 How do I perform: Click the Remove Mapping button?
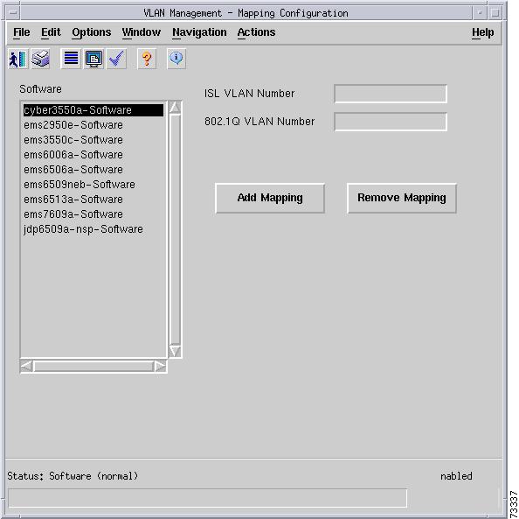[x=402, y=198]
